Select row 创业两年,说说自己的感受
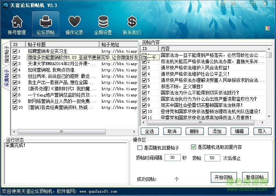The width and height of the screenshot is (276, 196). point(74,76)
